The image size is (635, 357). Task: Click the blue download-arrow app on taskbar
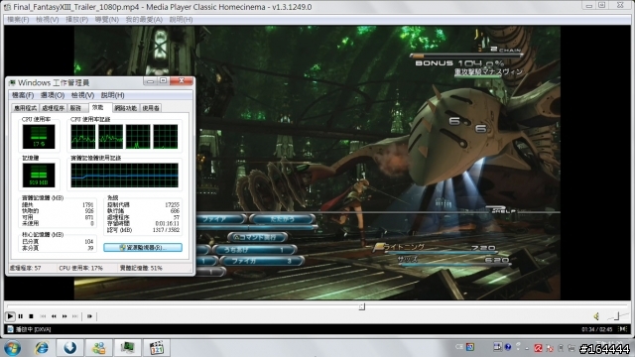pos(70,348)
